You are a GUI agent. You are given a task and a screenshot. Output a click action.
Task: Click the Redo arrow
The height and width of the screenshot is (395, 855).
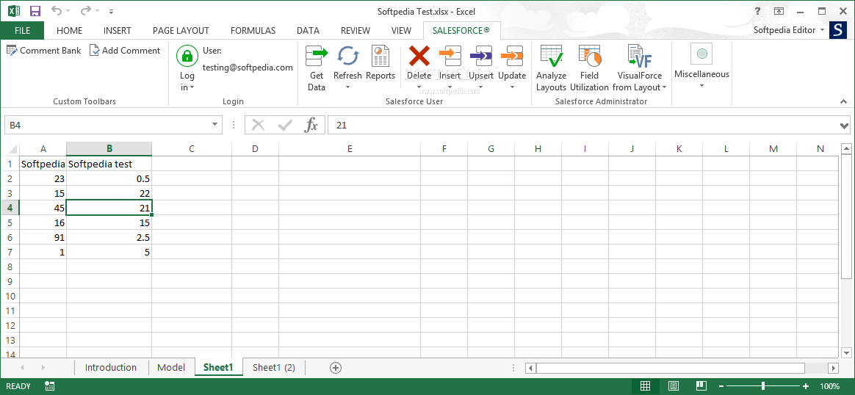click(x=86, y=11)
